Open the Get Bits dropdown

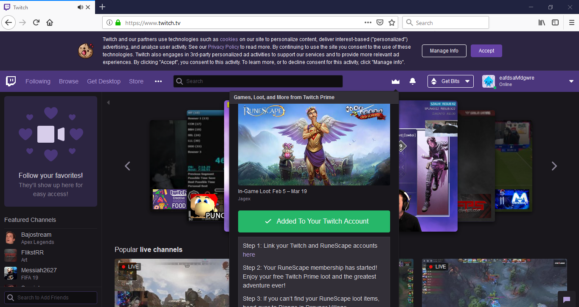(x=450, y=81)
